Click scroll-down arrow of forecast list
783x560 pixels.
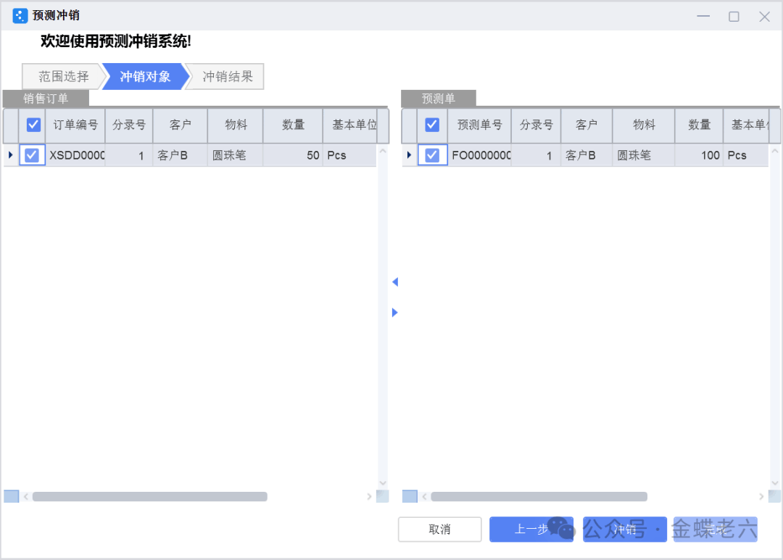(x=775, y=482)
